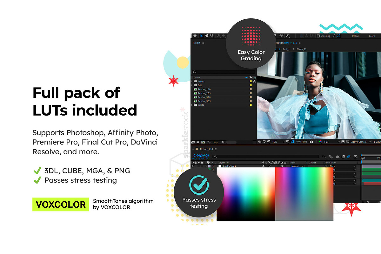Open the Composition panel menu icon
Viewport: 381px width, 254px height.
click(x=299, y=43)
